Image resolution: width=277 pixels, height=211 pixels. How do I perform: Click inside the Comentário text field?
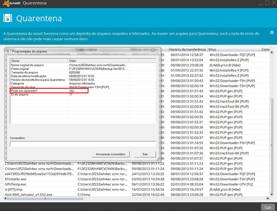click(83, 144)
